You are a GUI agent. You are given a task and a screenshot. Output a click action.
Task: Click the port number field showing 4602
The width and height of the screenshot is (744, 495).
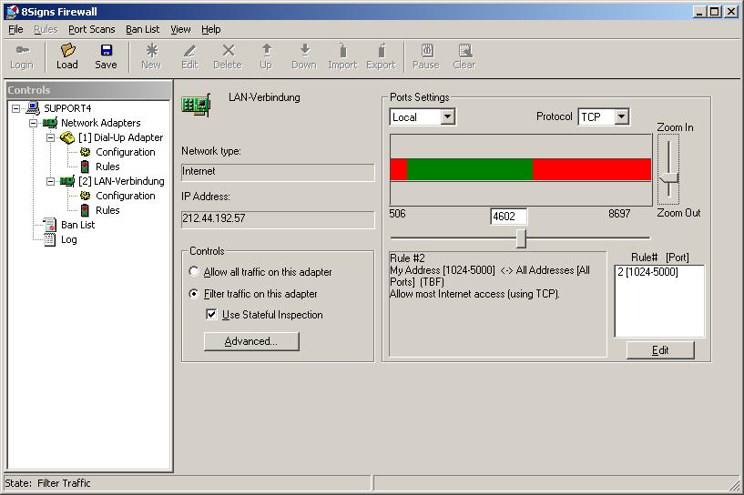[x=508, y=217]
